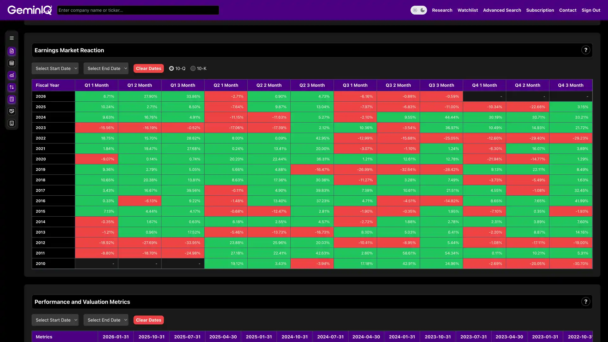Go to Watchlist in top navigation
The height and width of the screenshot is (342, 608).
[467, 10]
